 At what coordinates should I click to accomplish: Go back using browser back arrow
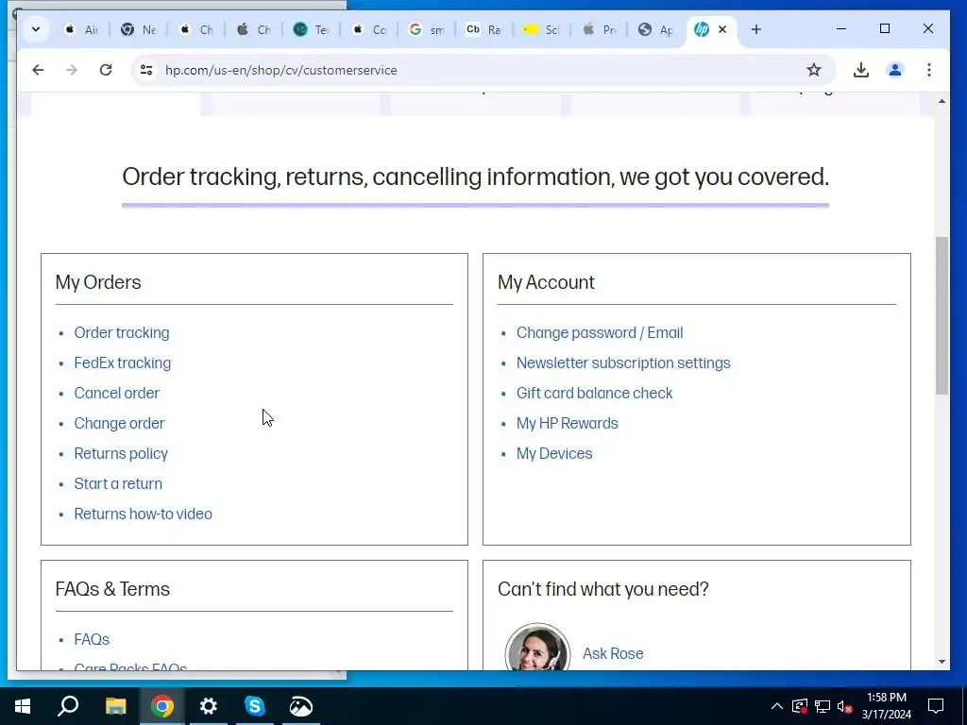click(38, 70)
